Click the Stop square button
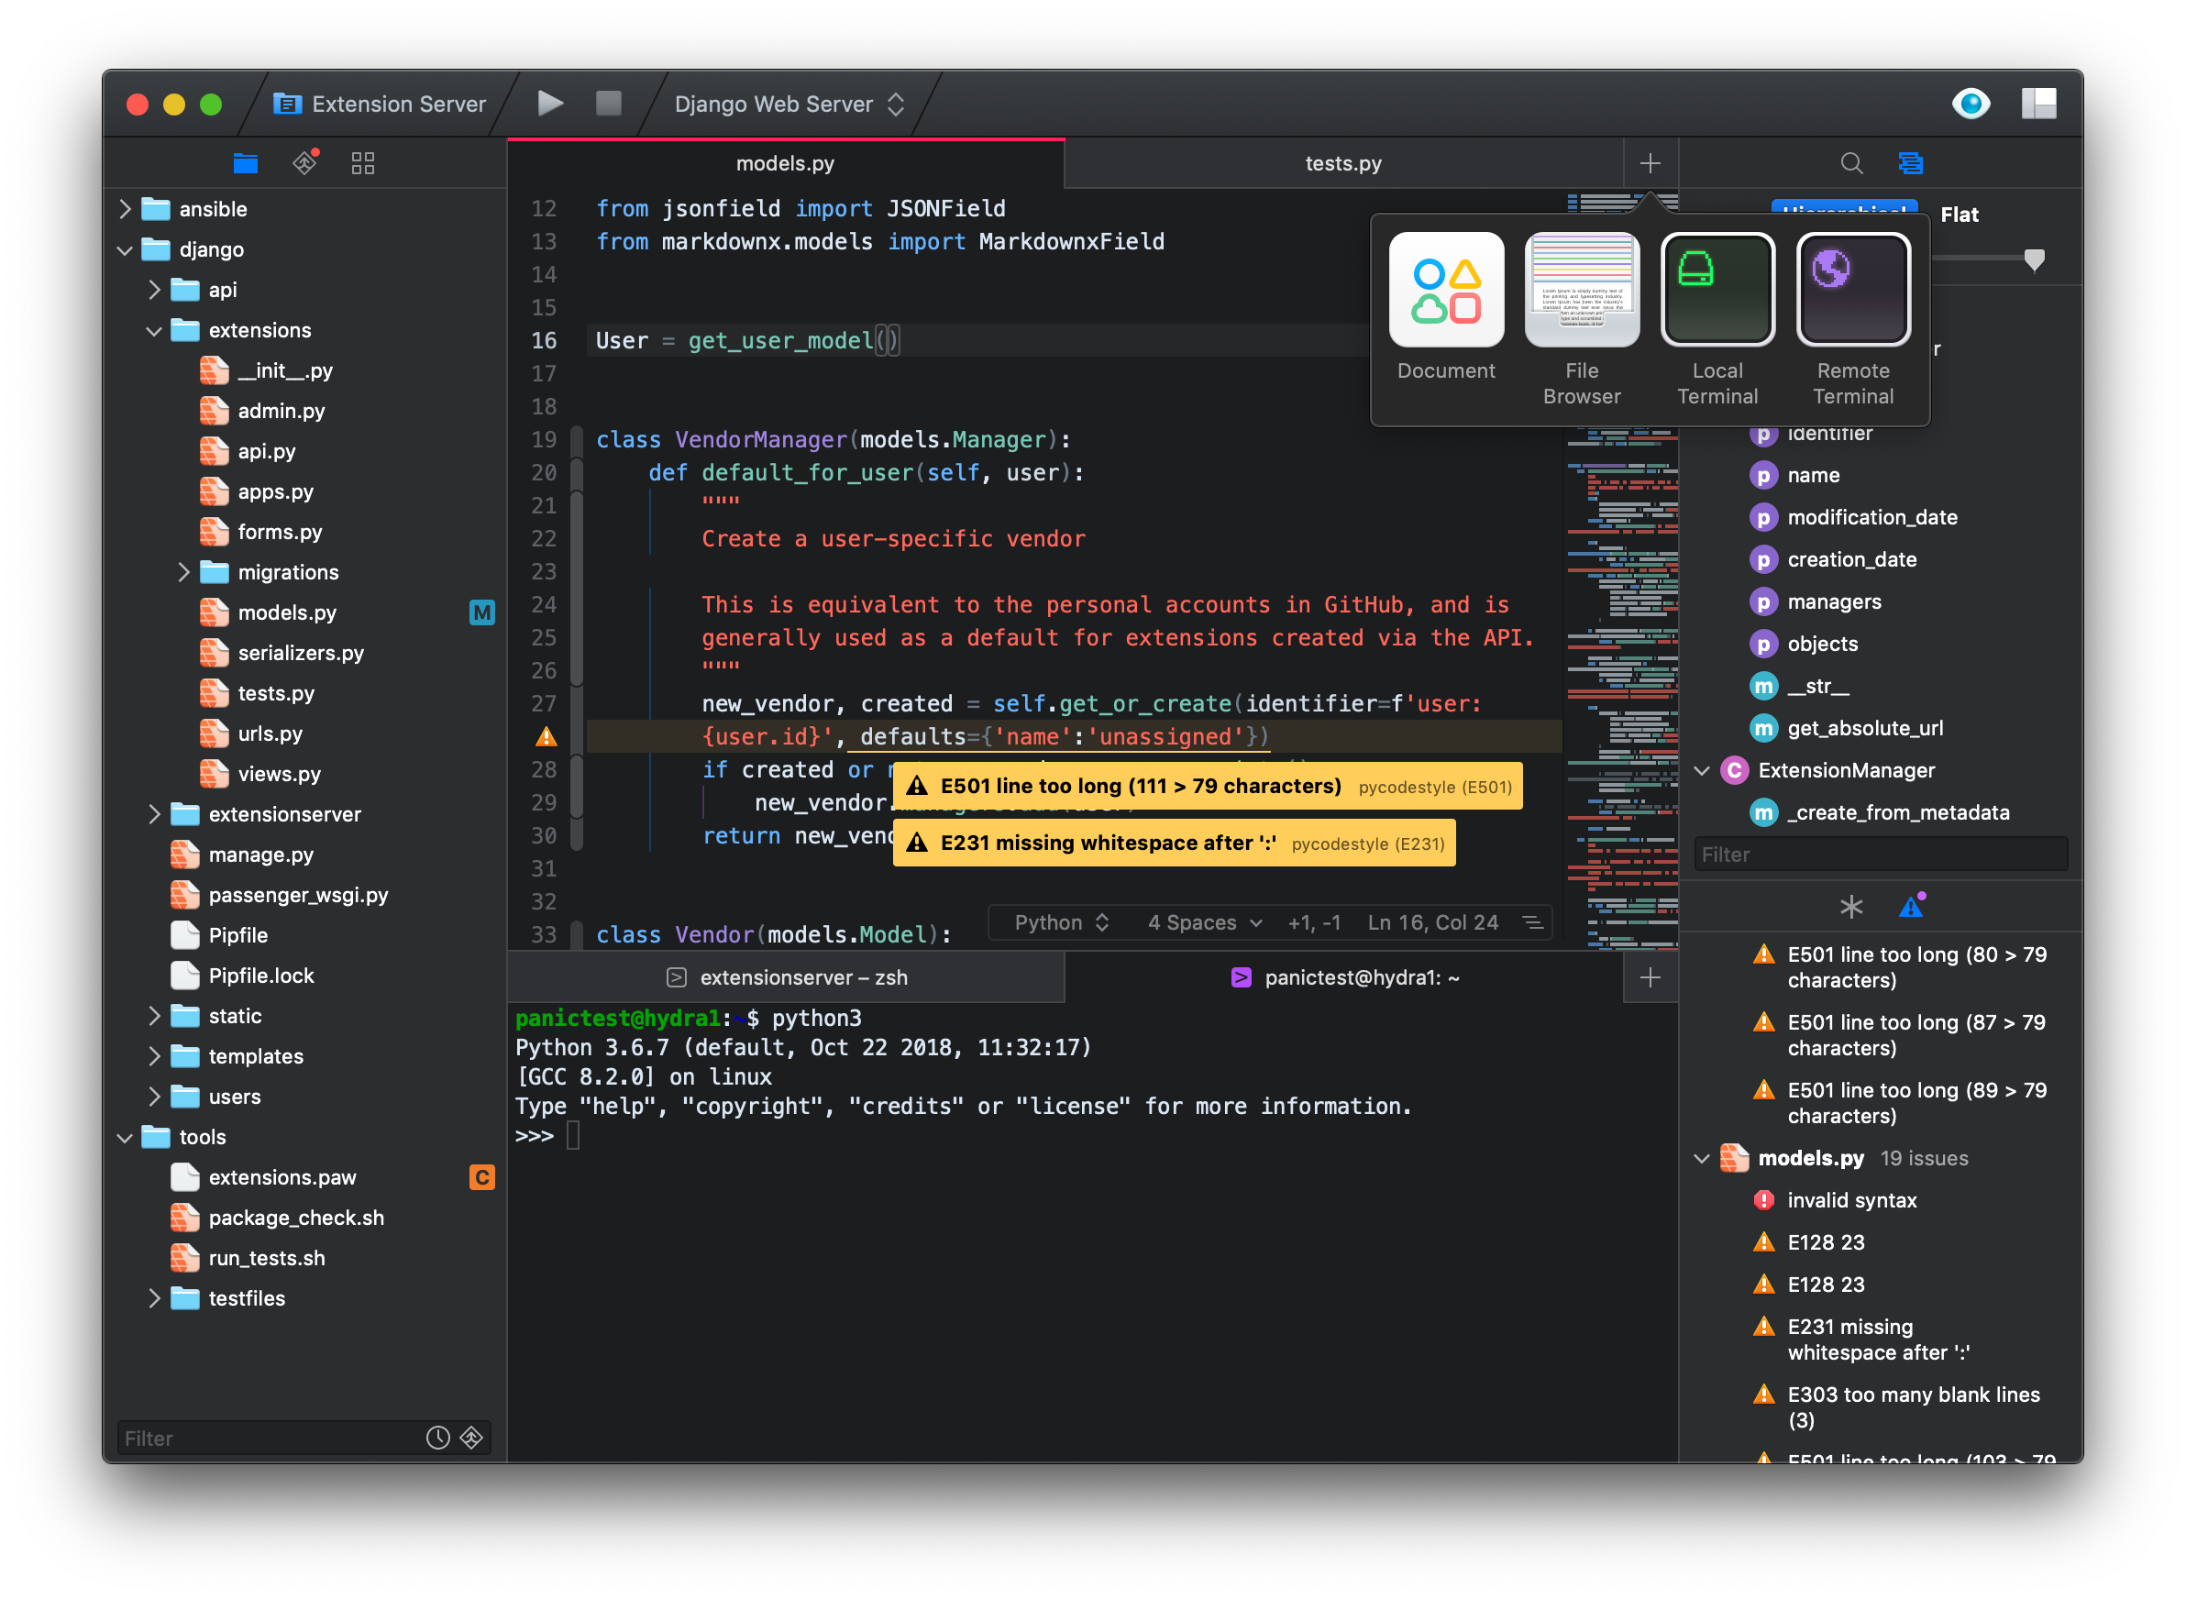 pyautogui.click(x=608, y=103)
